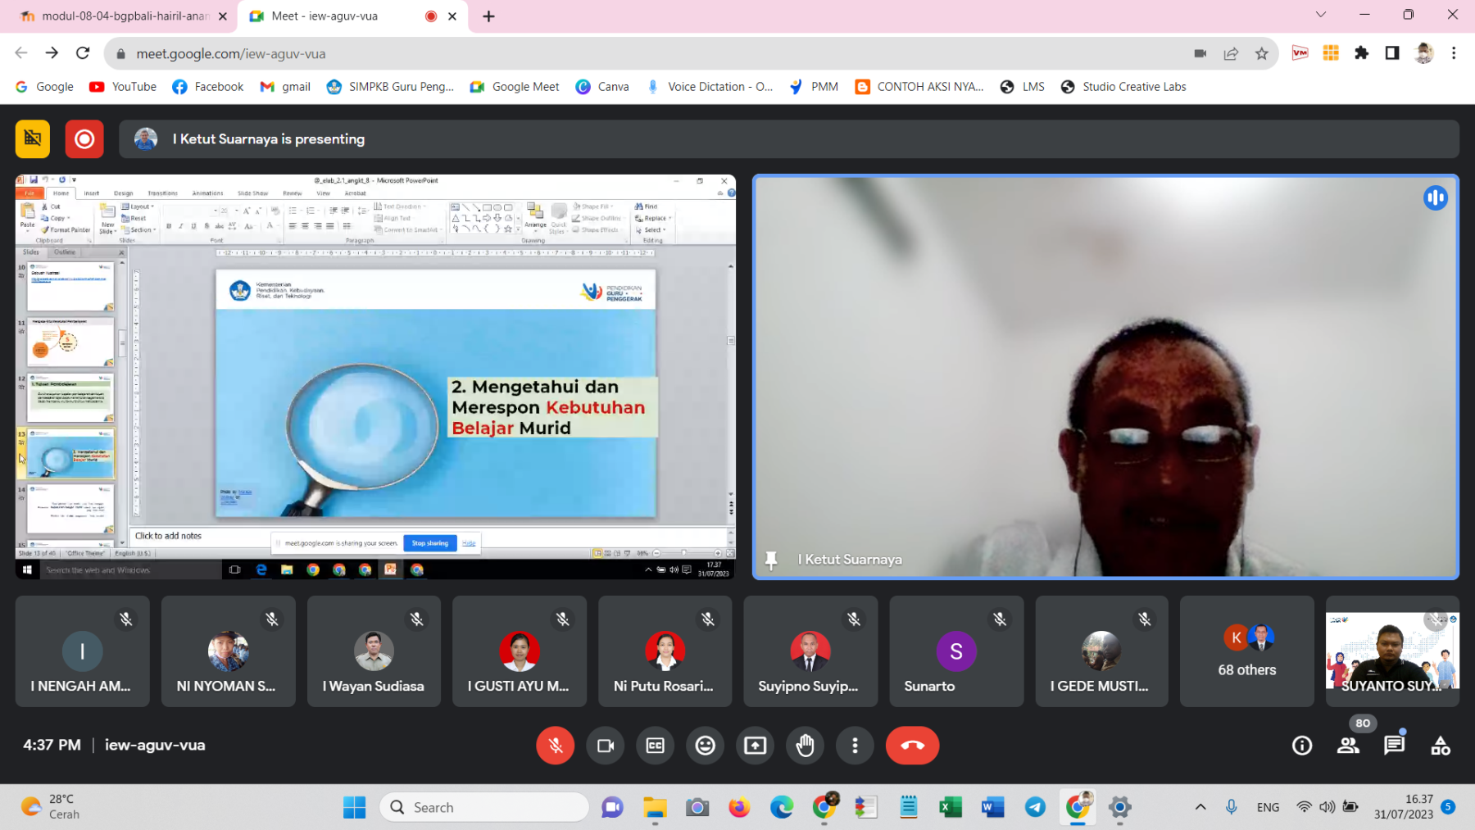Click the Present now screen icon
1475x830 pixels.
coord(756,746)
